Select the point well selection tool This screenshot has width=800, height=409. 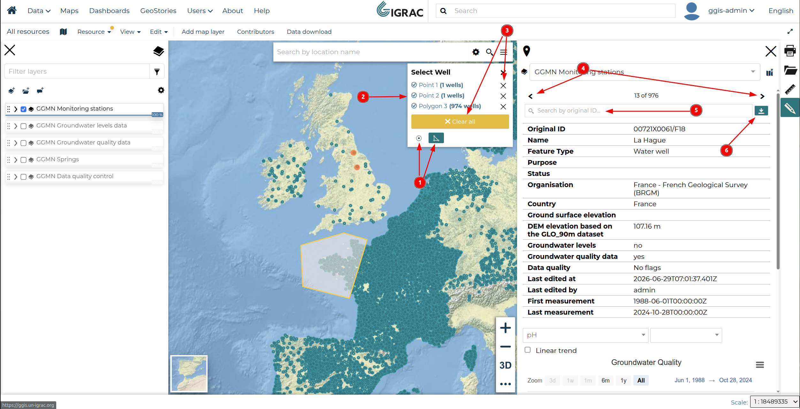click(419, 138)
